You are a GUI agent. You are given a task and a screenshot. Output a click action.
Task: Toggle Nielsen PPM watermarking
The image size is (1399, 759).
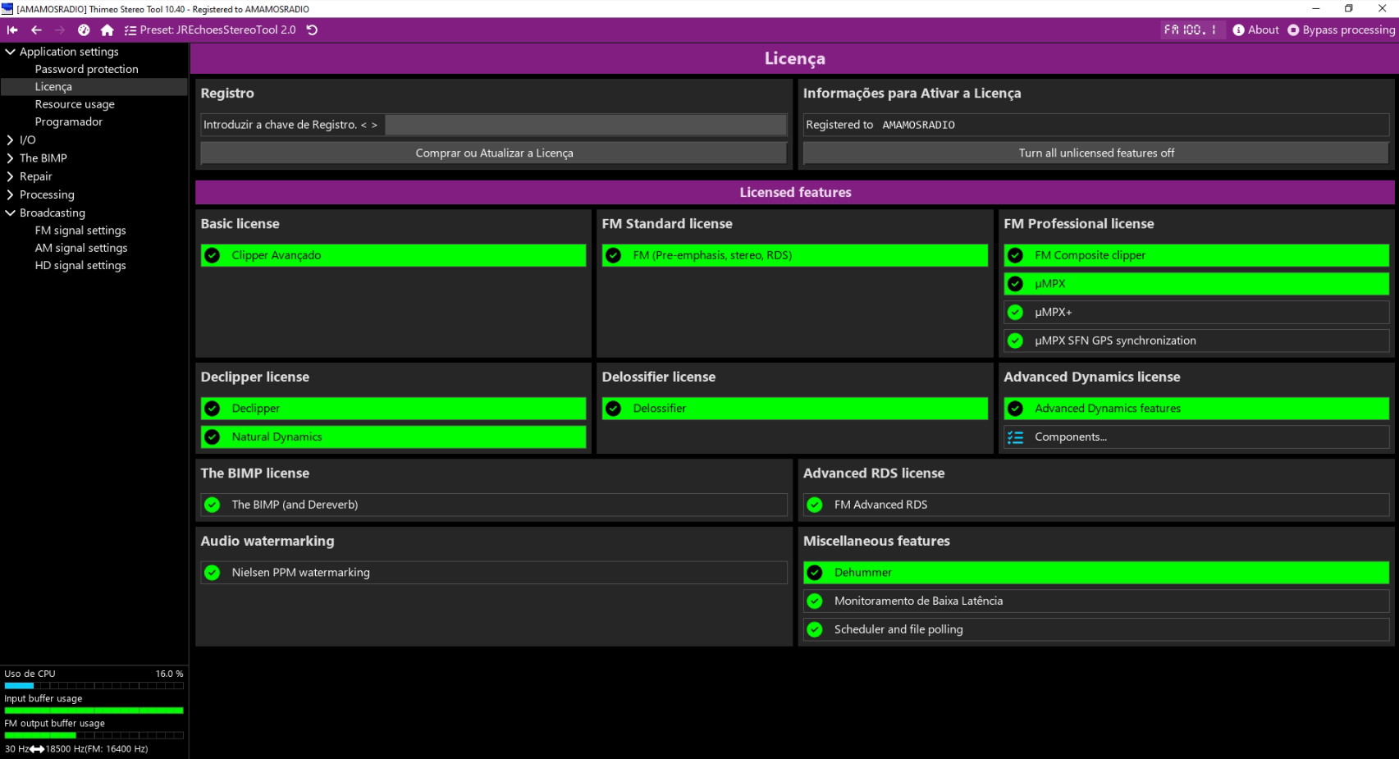tap(494, 573)
